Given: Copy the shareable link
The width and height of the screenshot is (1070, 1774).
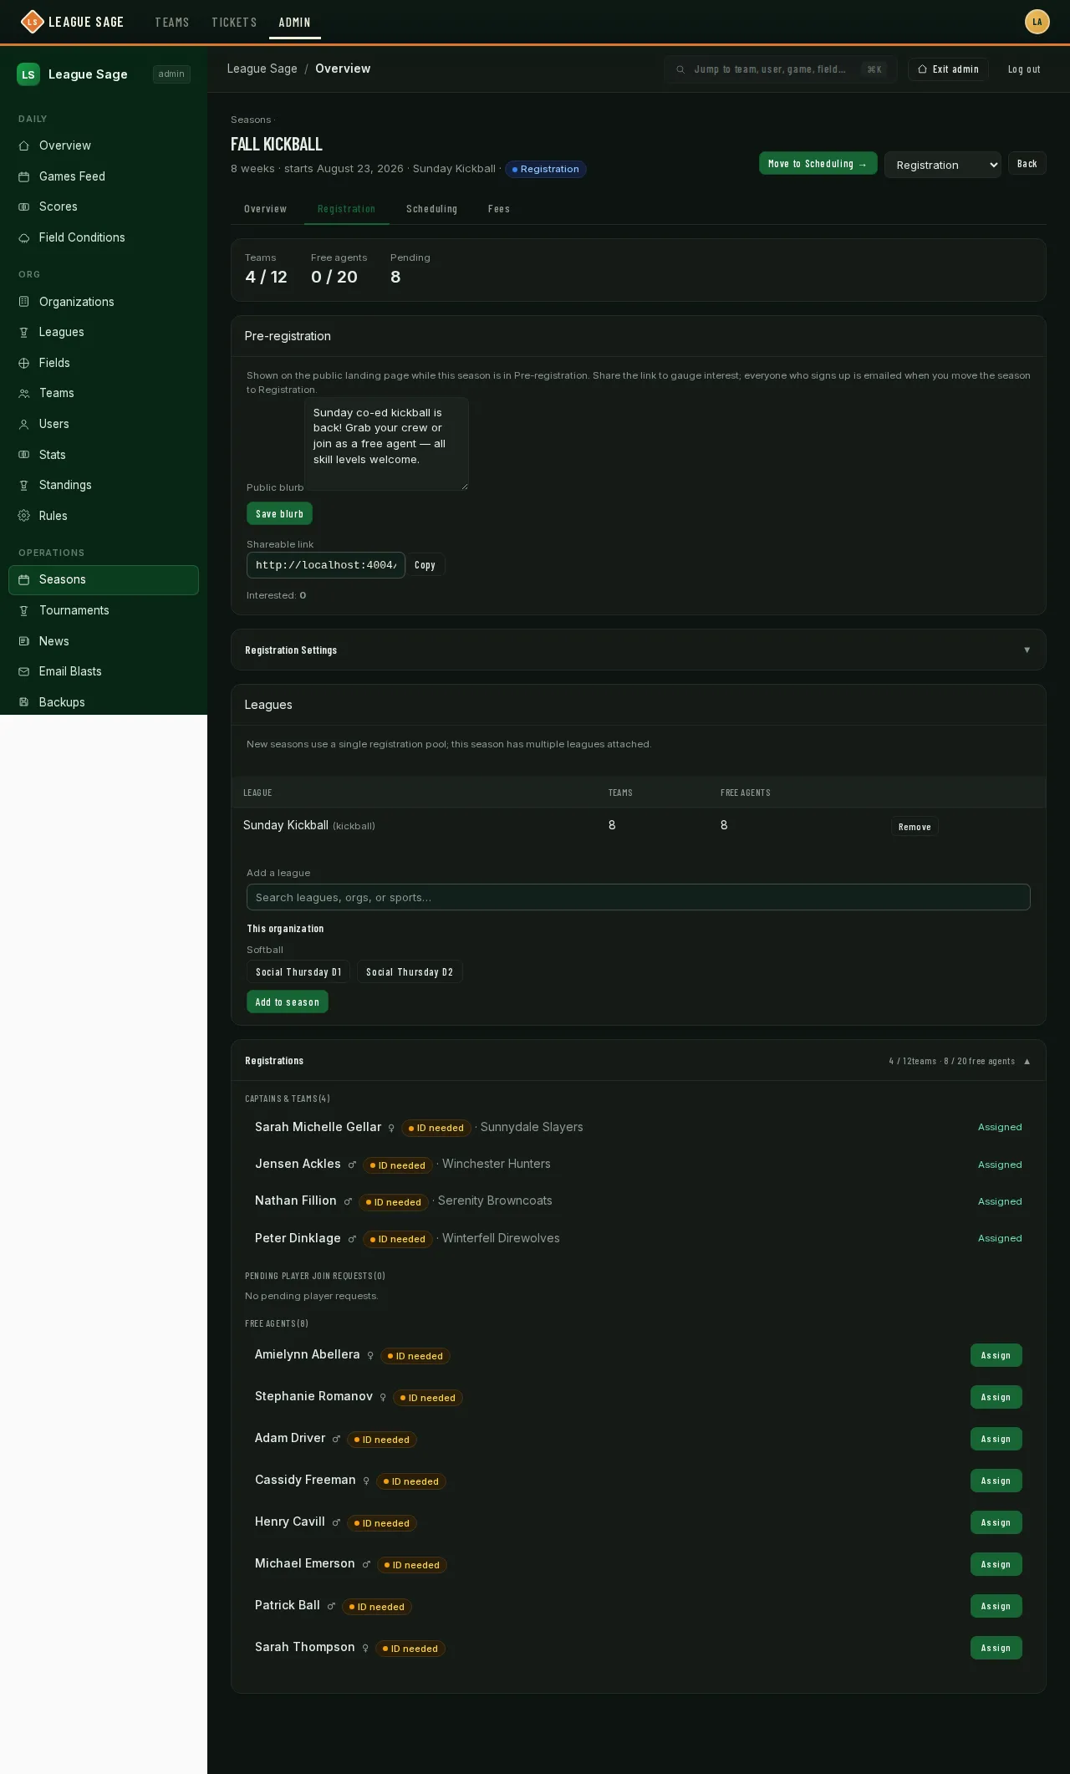Looking at the screenshot, I should (x=425, y=565).
